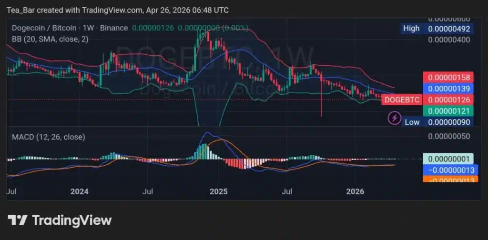488x240 pixels.
Task: Click the purple lightning bolt icon
Action: tap(394, 118)
